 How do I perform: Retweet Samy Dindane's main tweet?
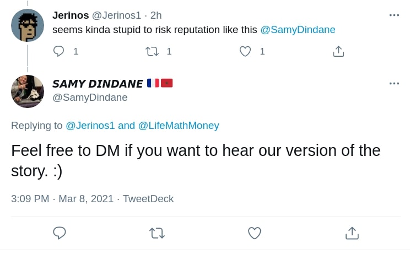tap(157, 233)
